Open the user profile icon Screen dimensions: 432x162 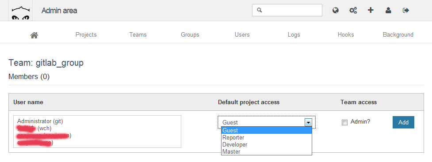pos(388,11)
